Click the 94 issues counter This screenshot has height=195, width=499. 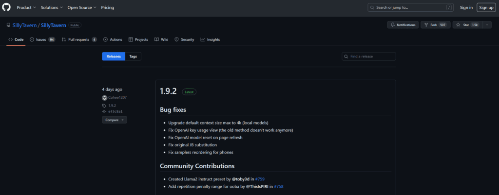pyautogui.click(x=52, y=39)
